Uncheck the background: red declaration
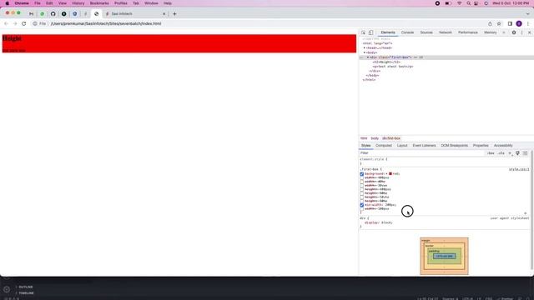The height and width of the screenshot is (300, 534). tap(361, 174)
